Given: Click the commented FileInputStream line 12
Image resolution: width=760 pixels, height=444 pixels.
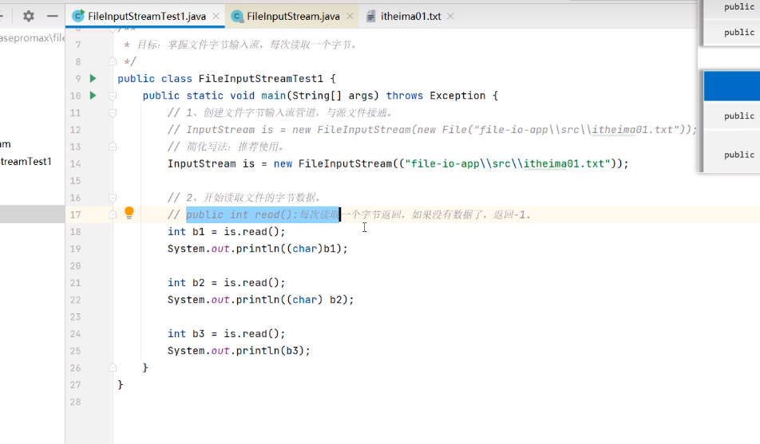Looking at the screenshot, I should [x=433, y=130].
